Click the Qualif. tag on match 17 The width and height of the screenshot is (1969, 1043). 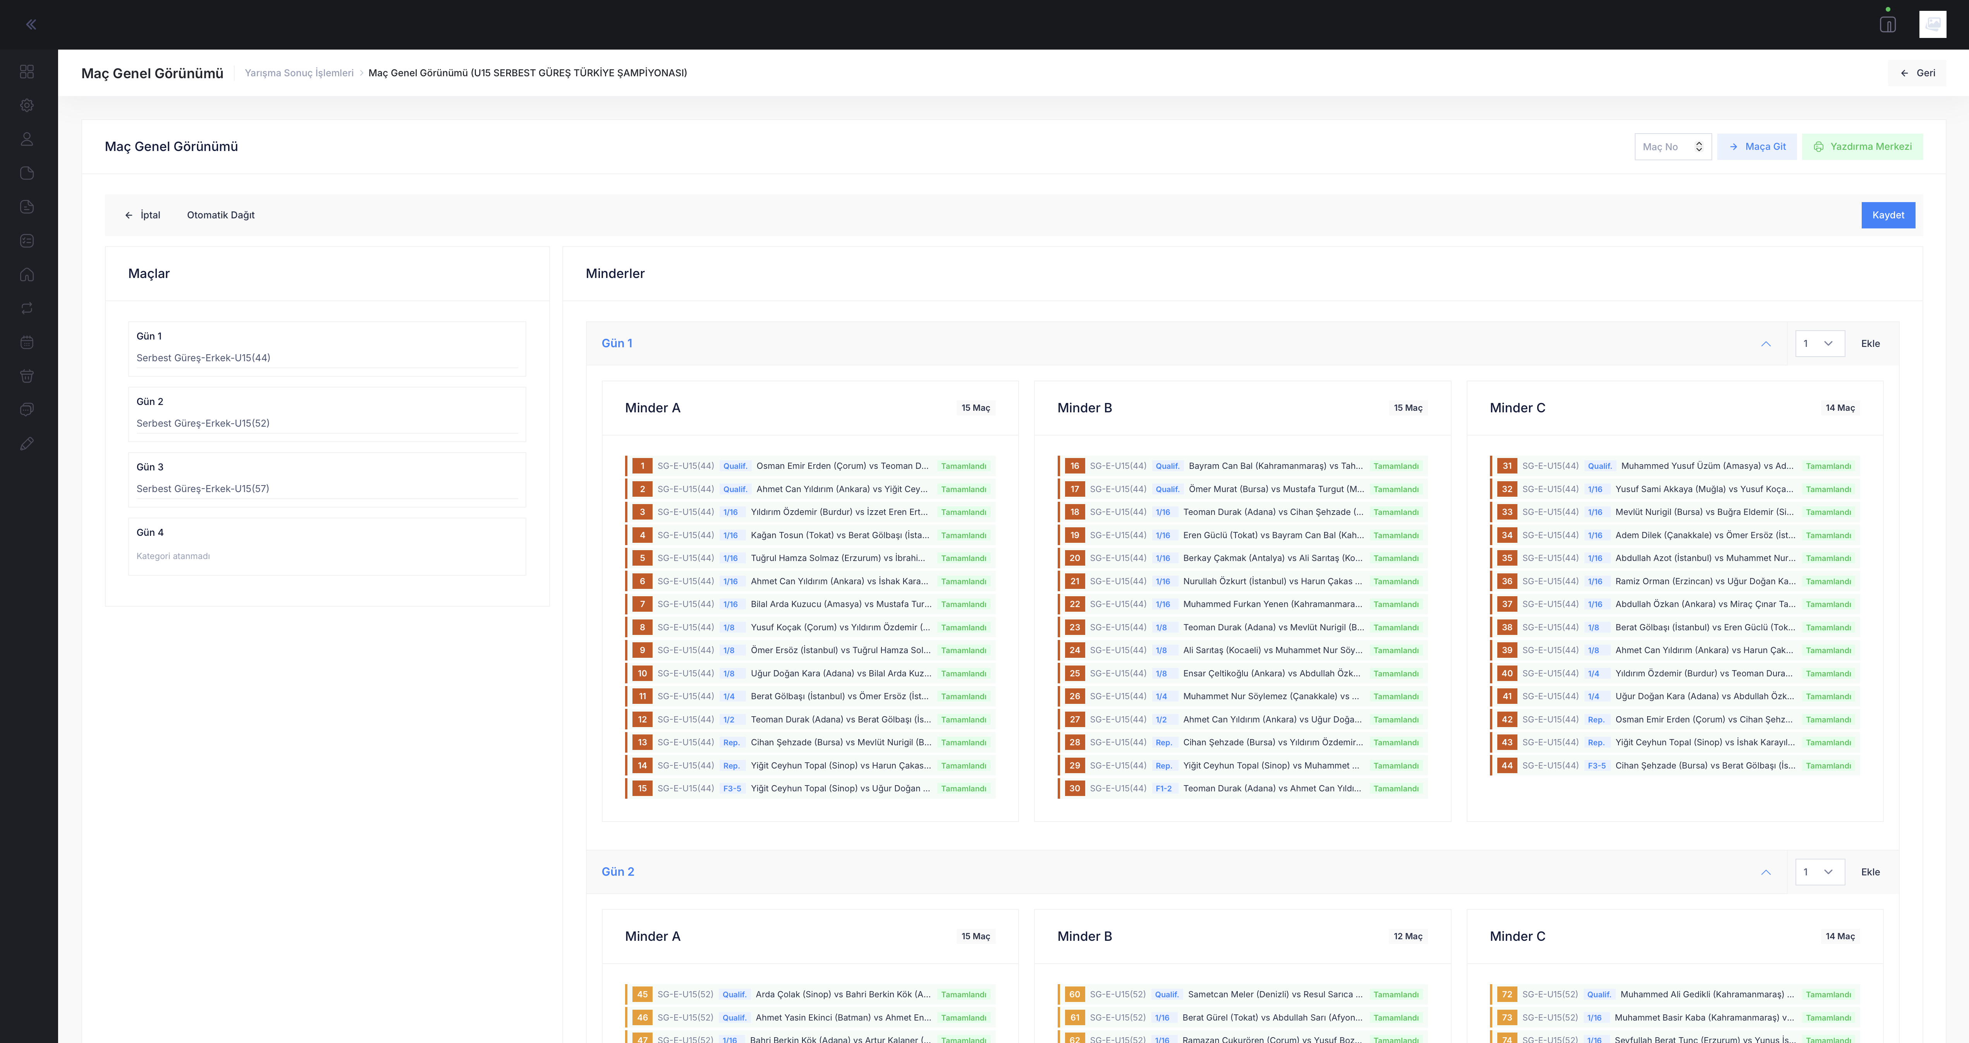coord(1167,489)
